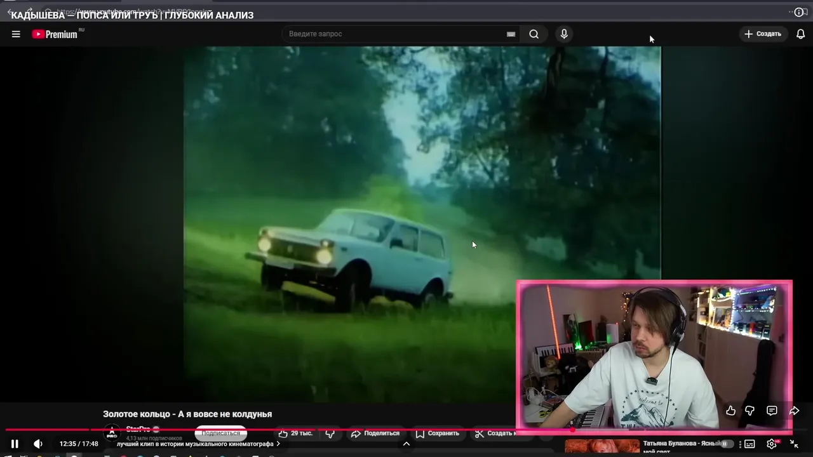Click the search query input field

394,34
